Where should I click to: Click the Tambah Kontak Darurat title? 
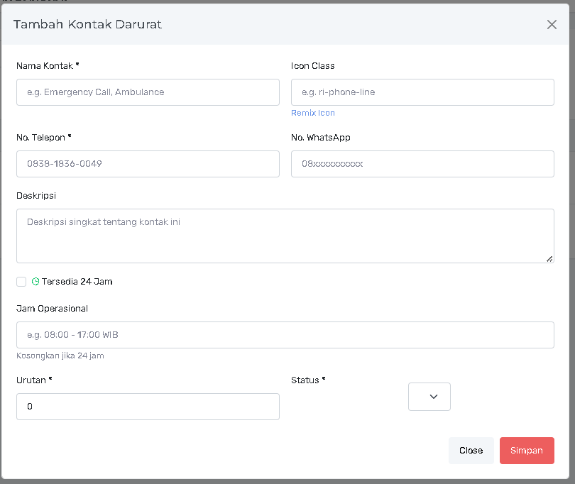(87, 25)
